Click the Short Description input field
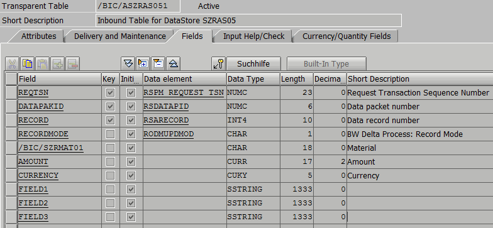This screenshot has height=228, width=493. tap(249, 20)
